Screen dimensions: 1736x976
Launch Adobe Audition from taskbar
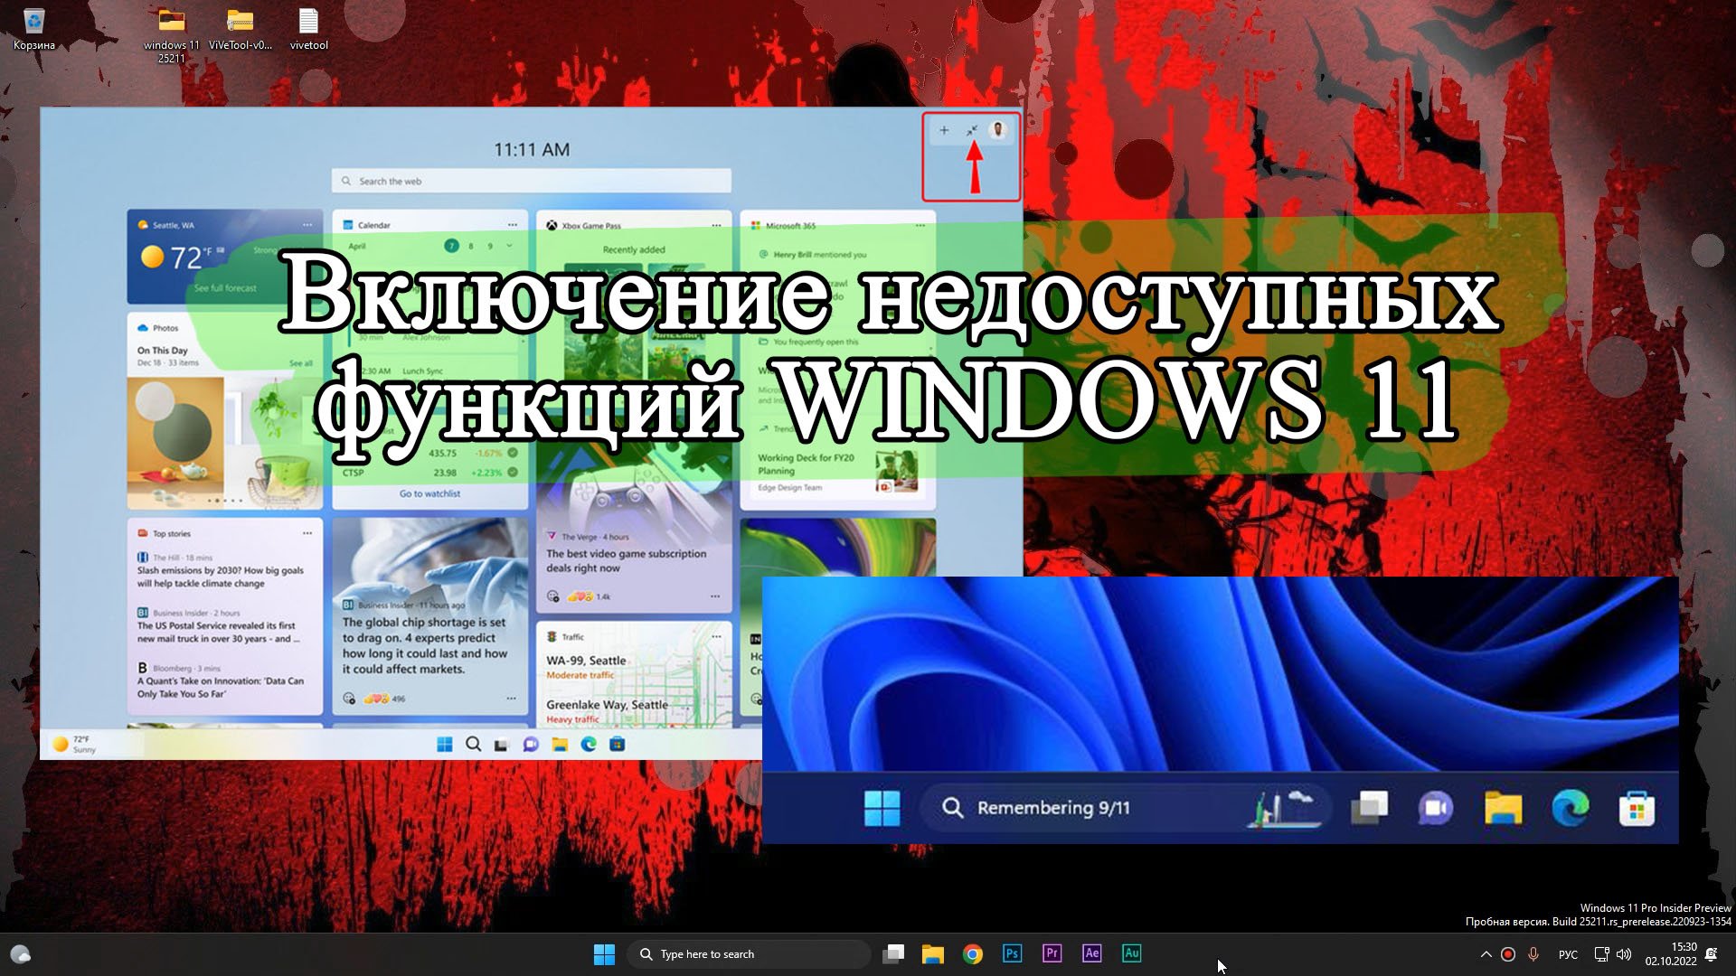click(1131, 953)
